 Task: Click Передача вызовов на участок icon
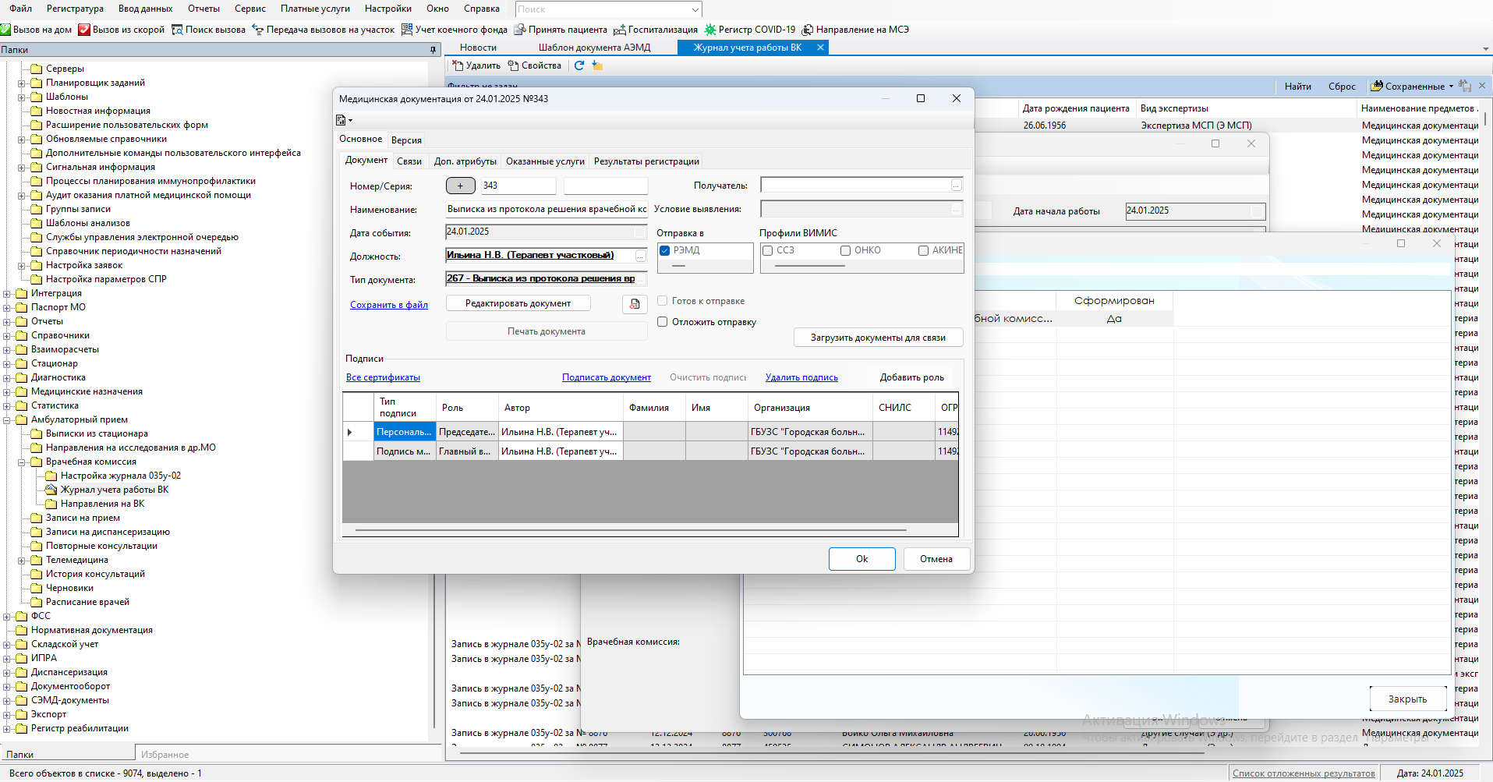click(x=258, y=30)
